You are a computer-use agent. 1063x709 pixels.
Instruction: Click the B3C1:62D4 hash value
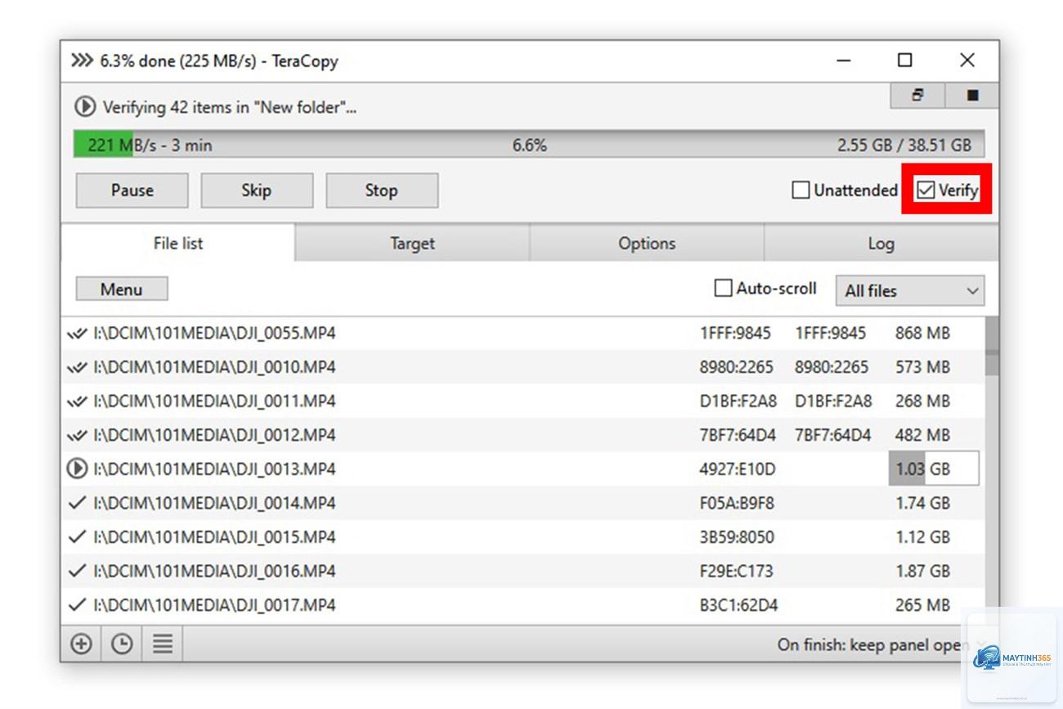738,605
